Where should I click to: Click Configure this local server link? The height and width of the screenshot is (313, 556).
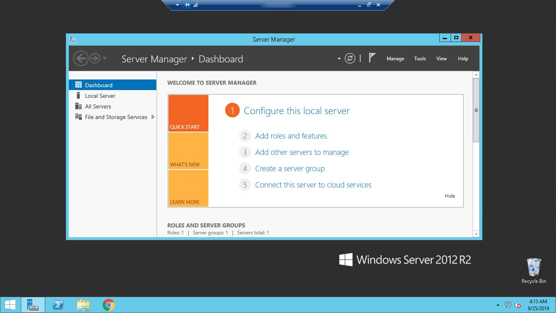pos(297,111)
